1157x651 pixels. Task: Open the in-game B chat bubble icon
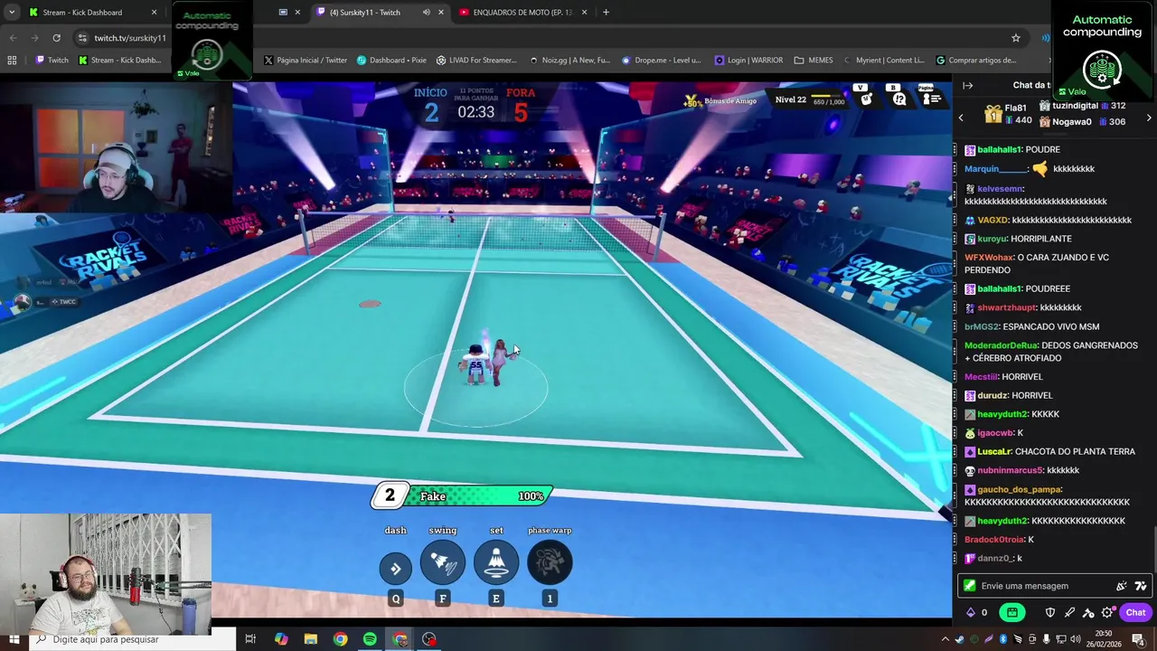[898, 99]
